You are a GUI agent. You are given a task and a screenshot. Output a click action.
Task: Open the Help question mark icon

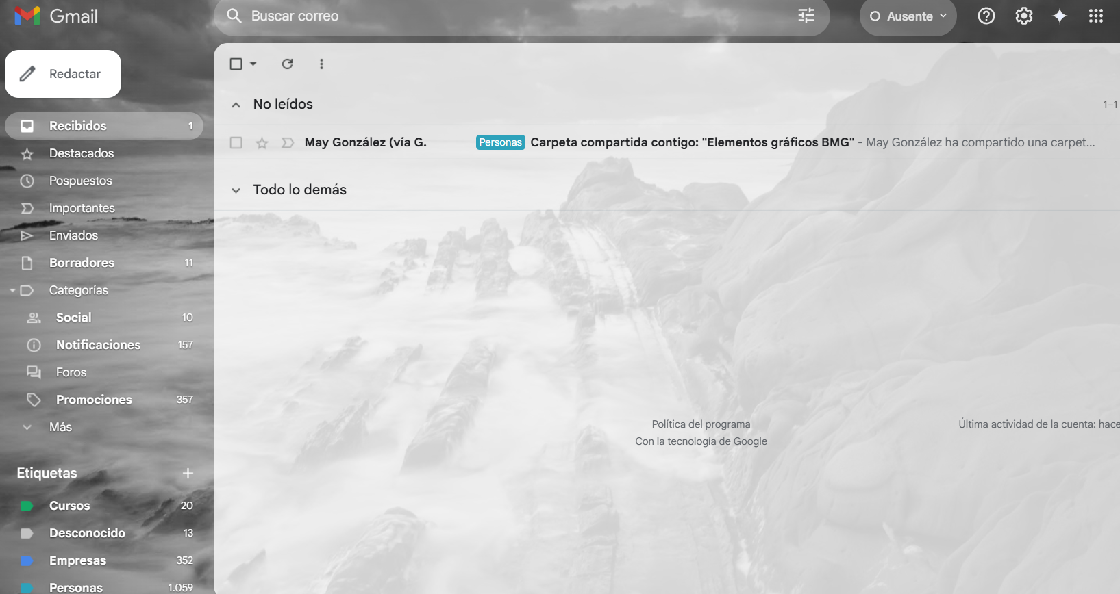pyautogui.click(x=986, y=16)
